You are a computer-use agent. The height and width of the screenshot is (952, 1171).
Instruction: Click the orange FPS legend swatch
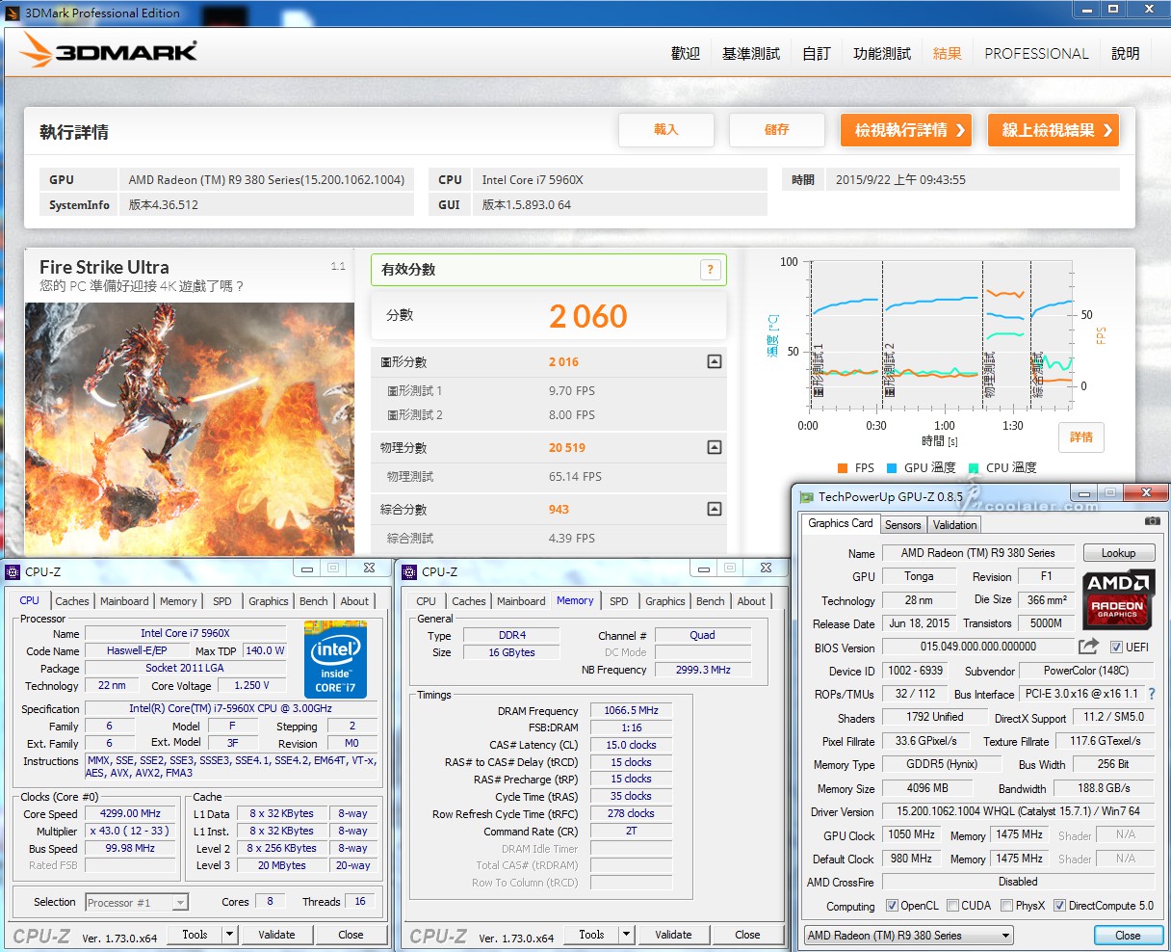click(843, 468)
